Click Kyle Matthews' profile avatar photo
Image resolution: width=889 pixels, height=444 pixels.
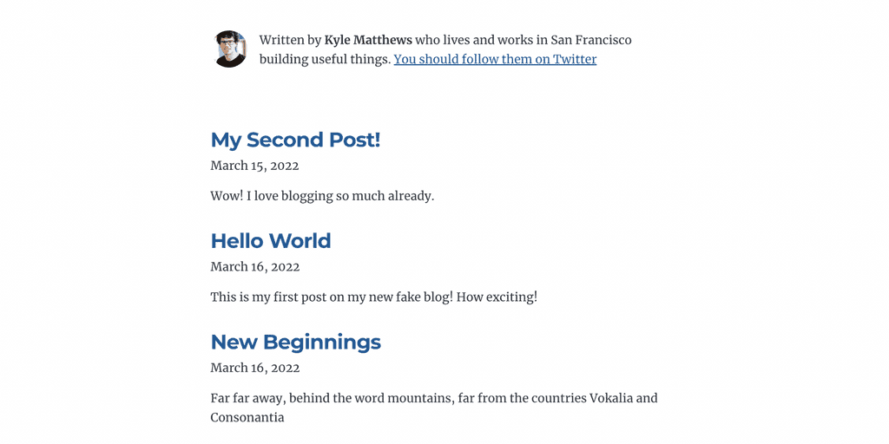pos(230,49)
